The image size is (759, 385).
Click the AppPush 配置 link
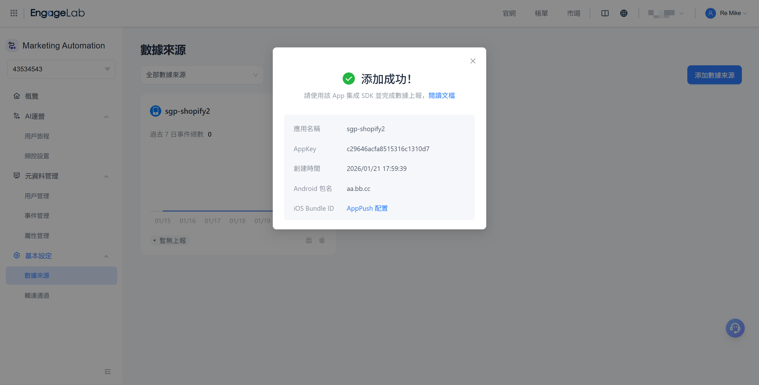tap(367, 208)
